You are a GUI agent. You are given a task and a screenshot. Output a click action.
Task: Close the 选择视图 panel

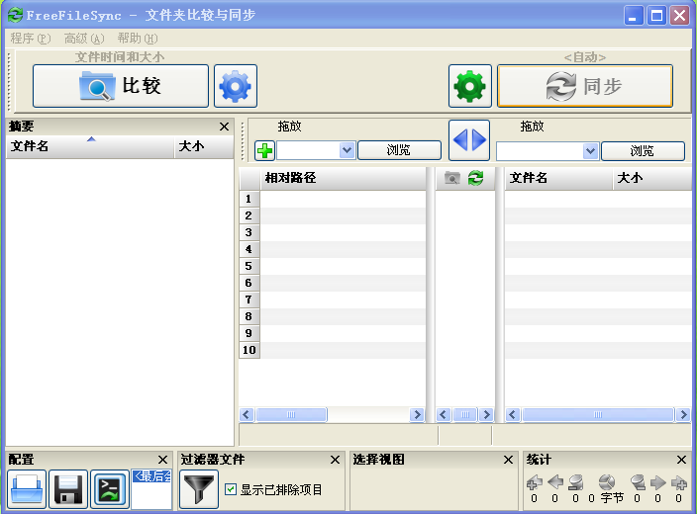coord(509,460)
